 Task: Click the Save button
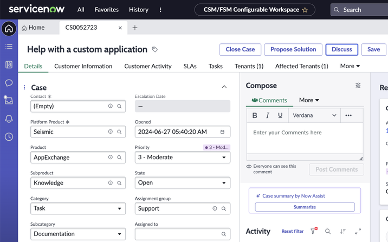pyautogui.click(x=374, y=49)
